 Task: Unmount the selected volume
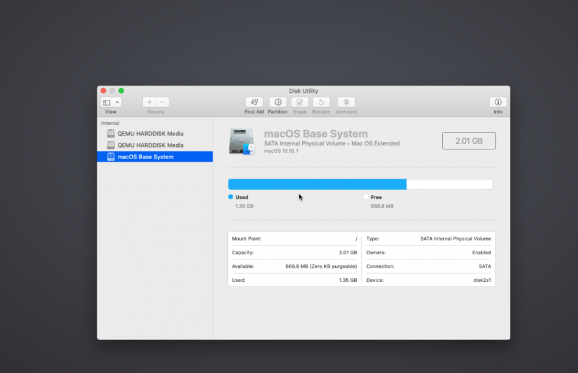click(x=346, y=102)
